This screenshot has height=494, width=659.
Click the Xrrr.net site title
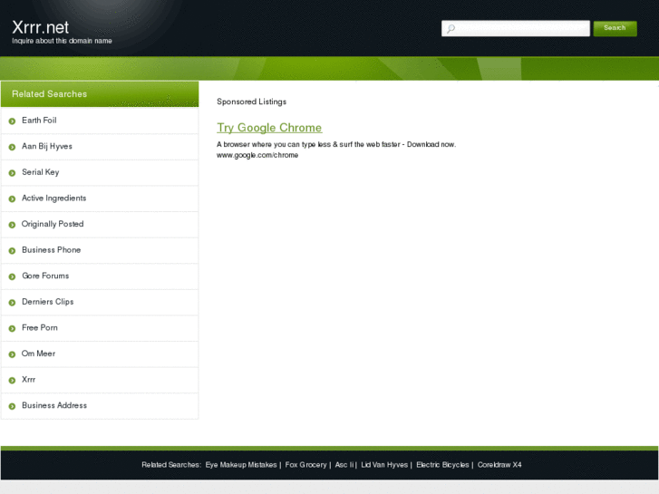click(x=41, y=27)
